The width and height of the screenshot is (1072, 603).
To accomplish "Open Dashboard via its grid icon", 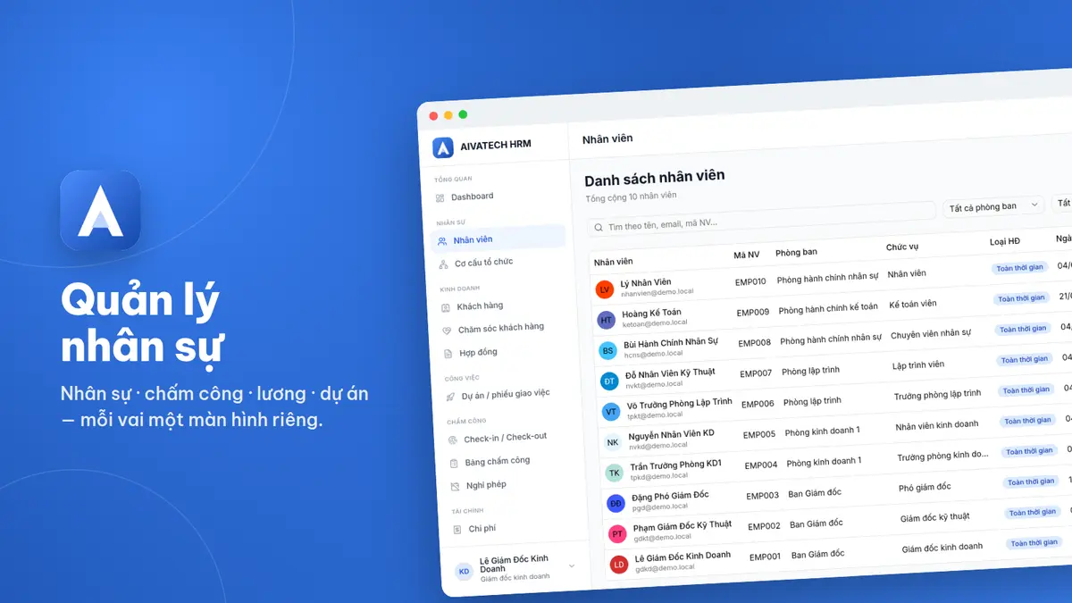I will (440, 197).
